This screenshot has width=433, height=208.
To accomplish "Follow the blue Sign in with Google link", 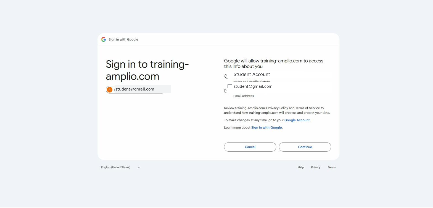I will (266, 128).
